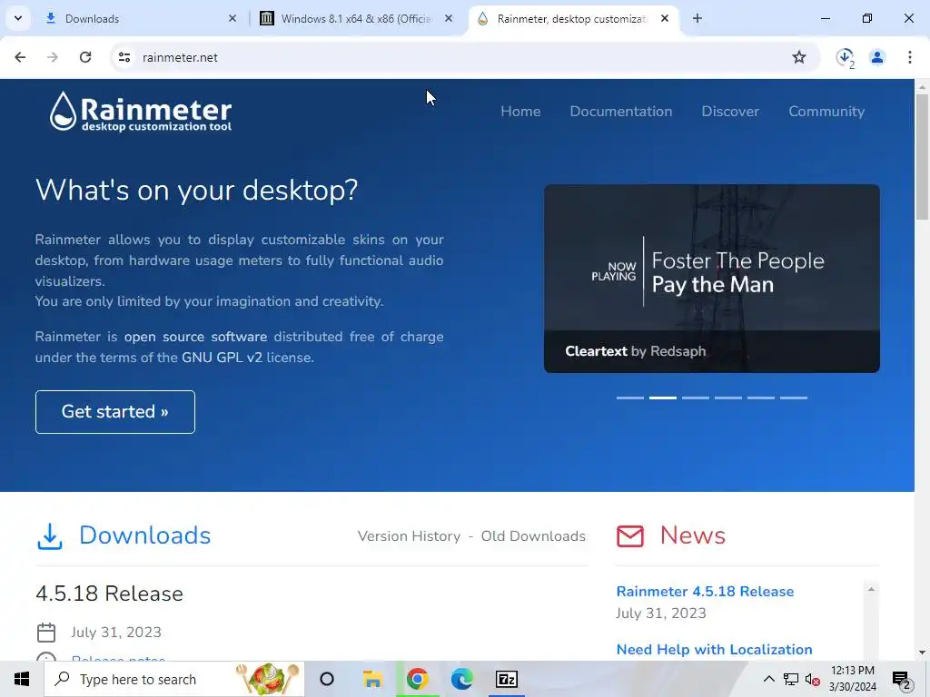This screenshot has width=930, height=697.
Task: Select the Rainmeter desktop customization tab
Action: [x=572, y=18]
